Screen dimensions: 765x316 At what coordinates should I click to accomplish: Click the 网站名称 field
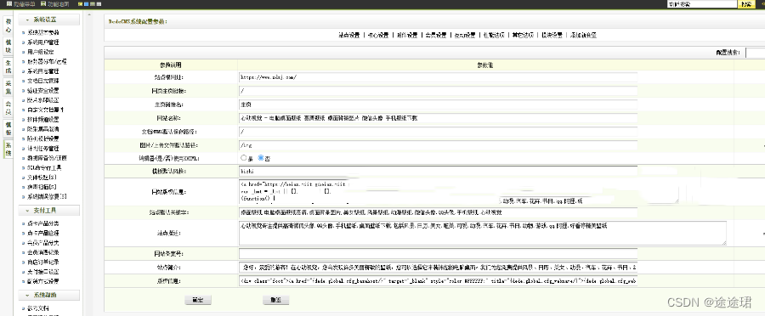point(438,118)
